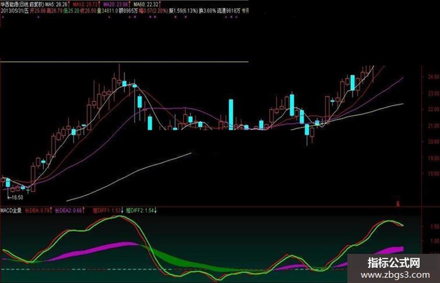Click the 收26.50 closing price value
Viewport: 440px width, 283px height.
click(x=88, y=11)
